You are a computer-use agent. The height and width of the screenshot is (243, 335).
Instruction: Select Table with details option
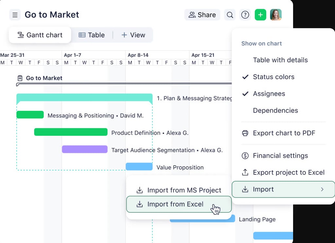pyautogui.click(x=280, y=60)
